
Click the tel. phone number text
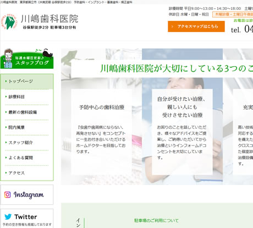[242, 29]
